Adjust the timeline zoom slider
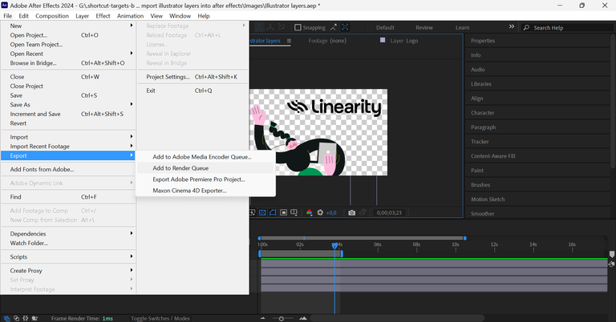The height and width of the screenshot is (322, 616). tap(282, 318)
